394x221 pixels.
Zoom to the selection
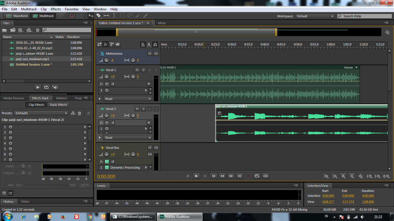pyautogui.click(x=387, y=176)
